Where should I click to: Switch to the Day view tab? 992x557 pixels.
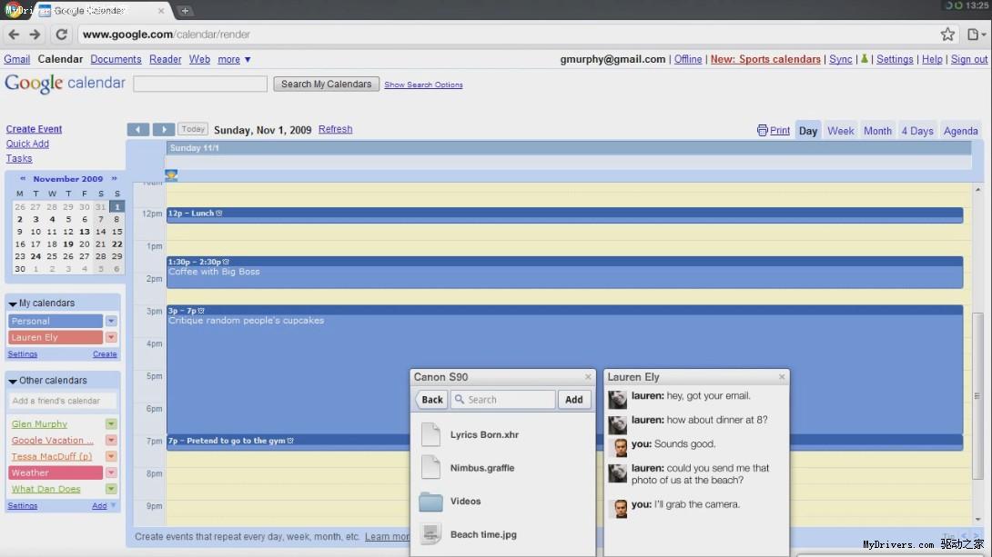[x=808, y=131]
